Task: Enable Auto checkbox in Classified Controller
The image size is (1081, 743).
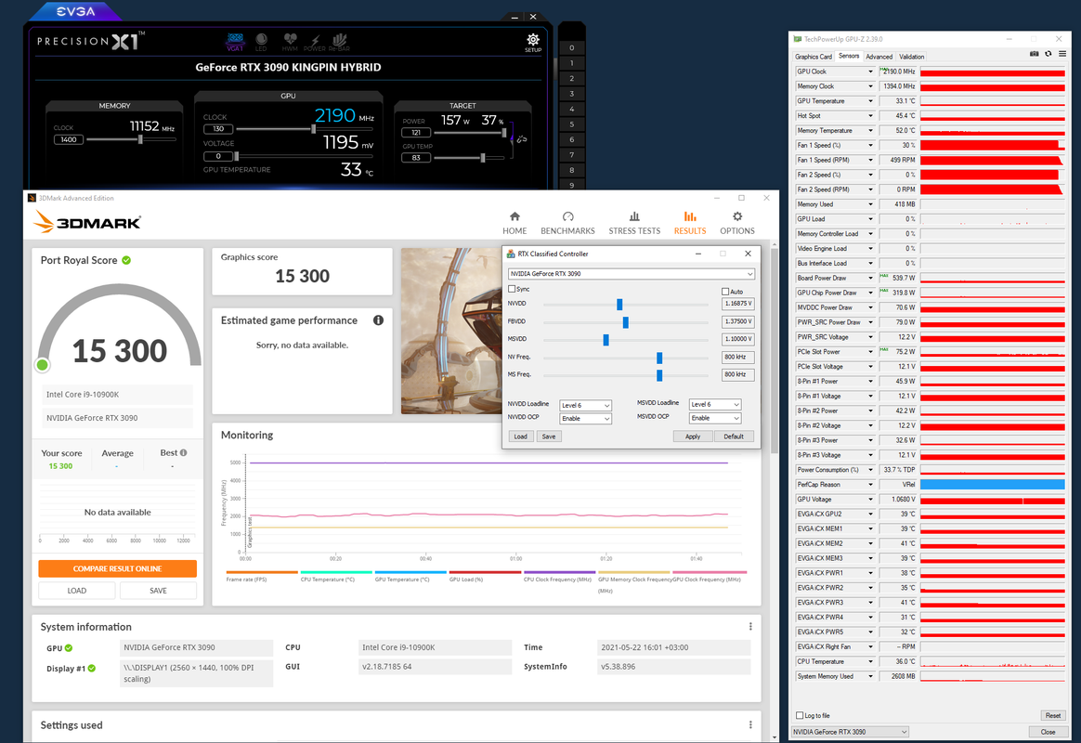Action: click(725, 292)
